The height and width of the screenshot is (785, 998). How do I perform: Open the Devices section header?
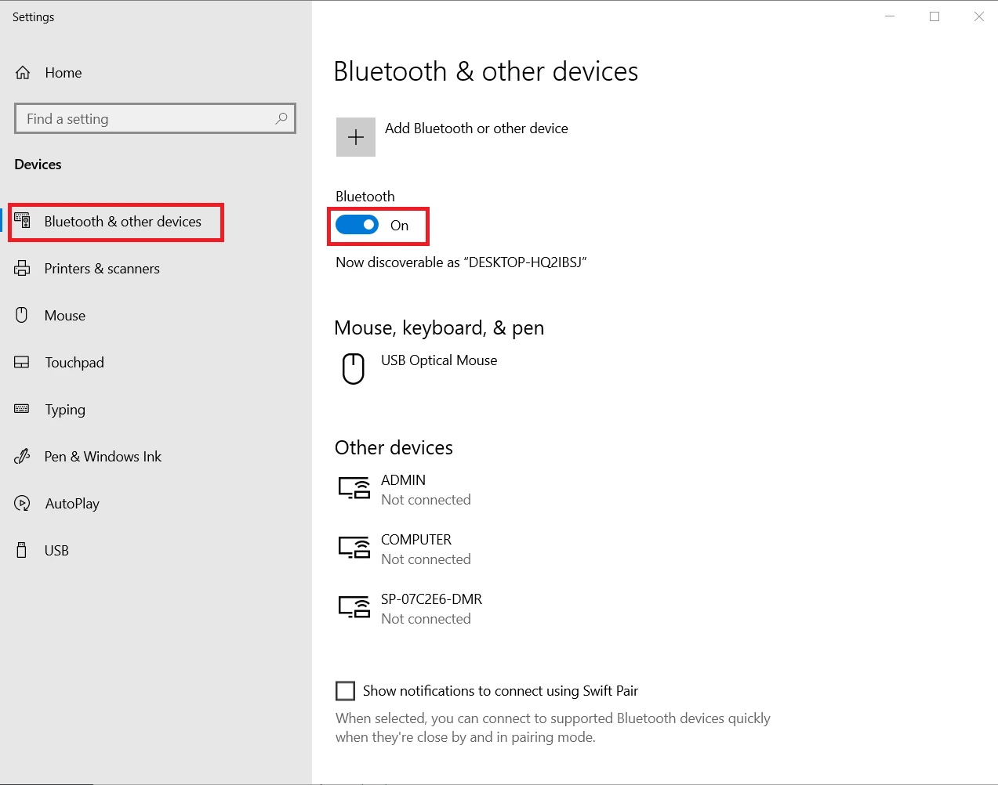37,164
